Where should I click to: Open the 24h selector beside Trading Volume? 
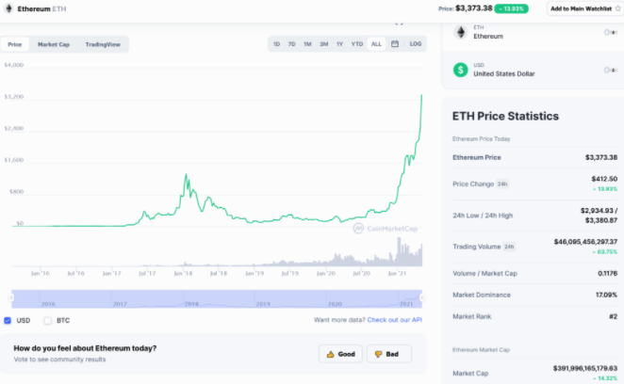click(x=509, y=247)
